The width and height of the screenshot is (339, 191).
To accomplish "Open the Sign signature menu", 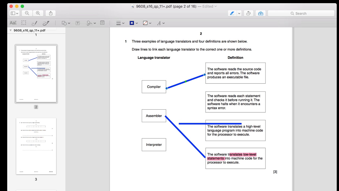I will coord(91,23).
